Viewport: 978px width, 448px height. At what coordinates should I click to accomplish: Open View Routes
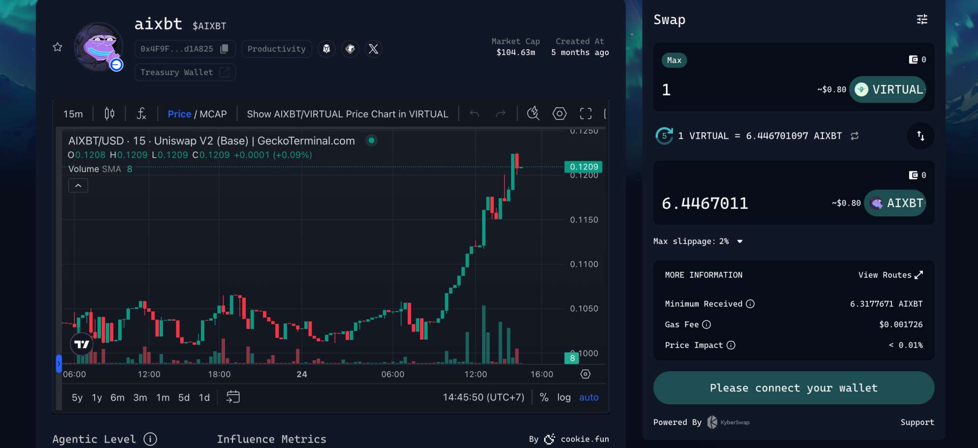890,275
